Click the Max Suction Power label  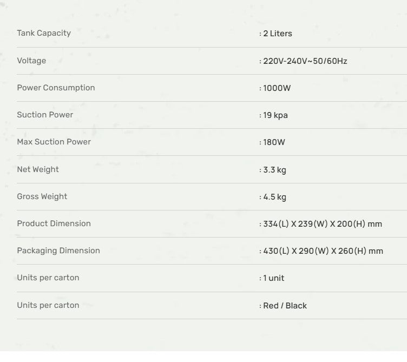point(54,142)
